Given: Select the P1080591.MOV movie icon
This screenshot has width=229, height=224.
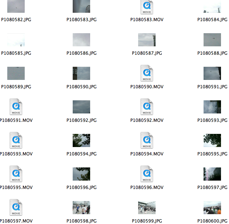Looking at the screenshot, I should pyautogui.click(x=16, y=107).
